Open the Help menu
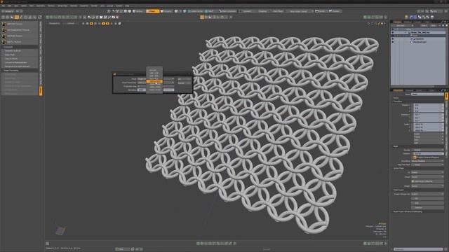Screen dimensions: 449x252 (x=127, y=6)
